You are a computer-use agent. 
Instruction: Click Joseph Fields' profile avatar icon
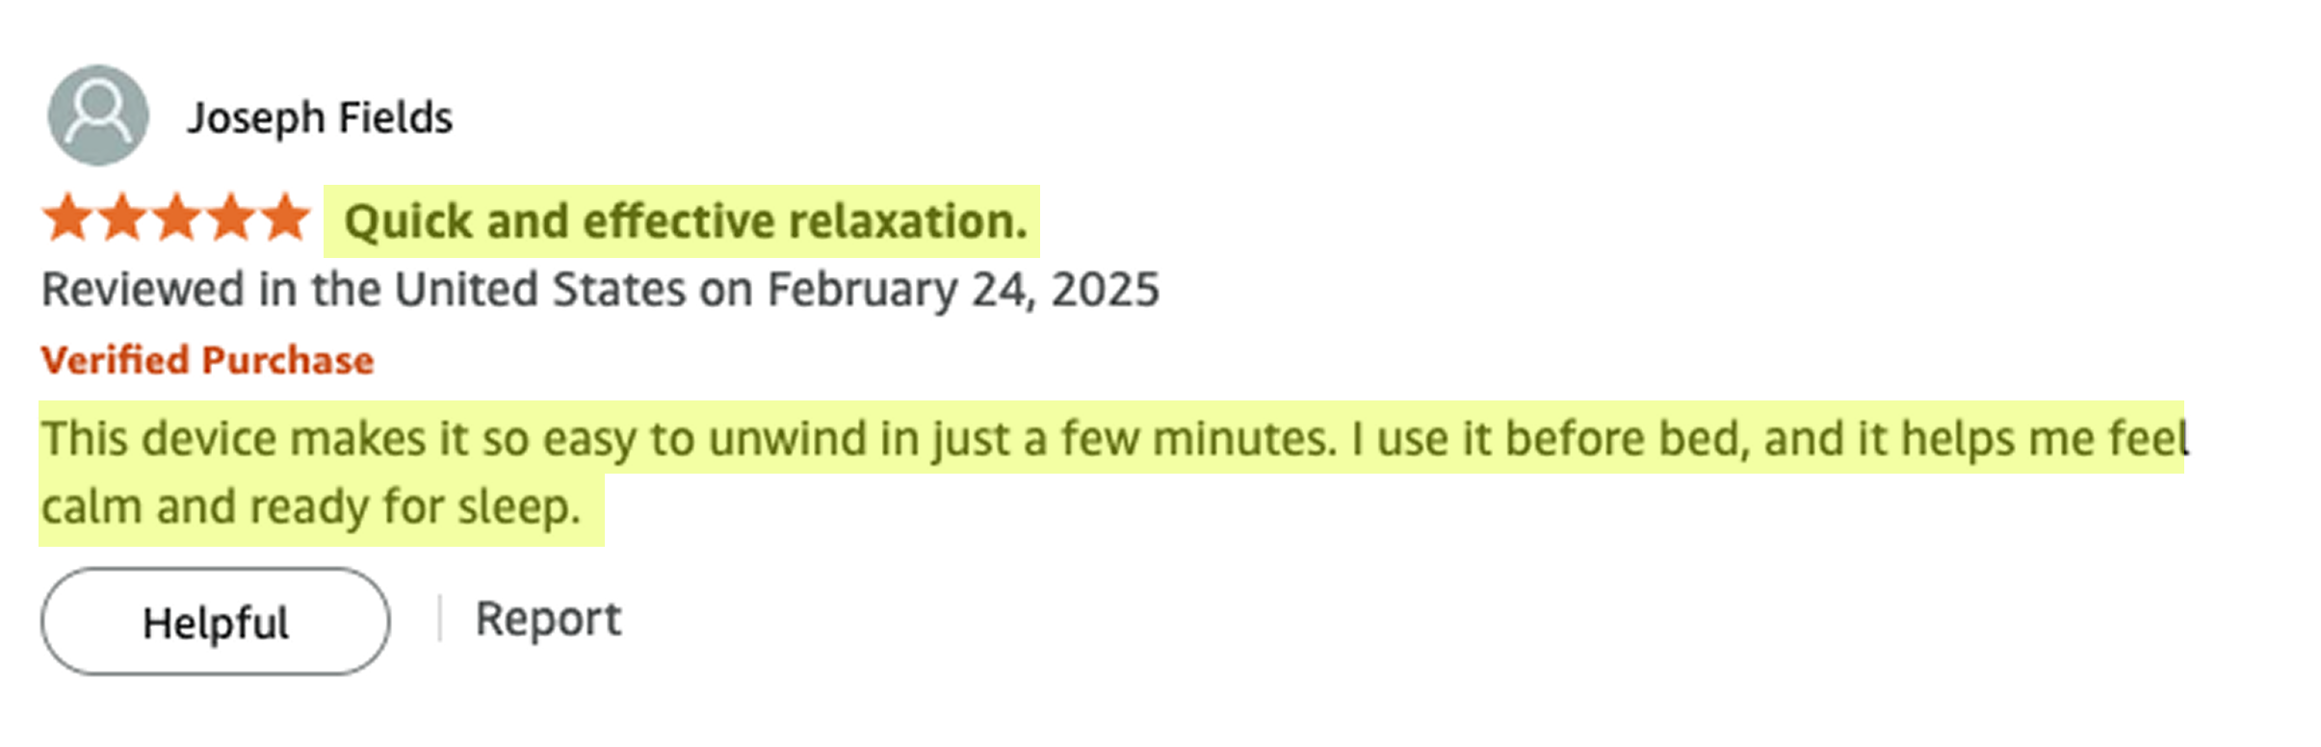click(98, 116)
